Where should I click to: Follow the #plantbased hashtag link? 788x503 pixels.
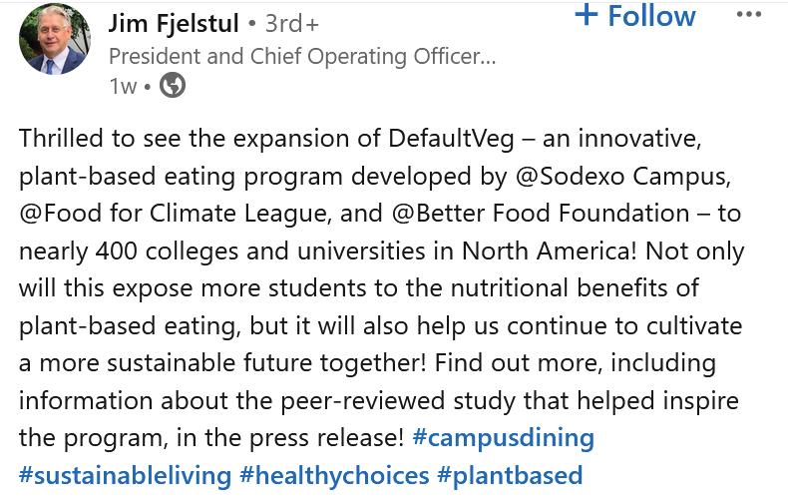[509, 474]
